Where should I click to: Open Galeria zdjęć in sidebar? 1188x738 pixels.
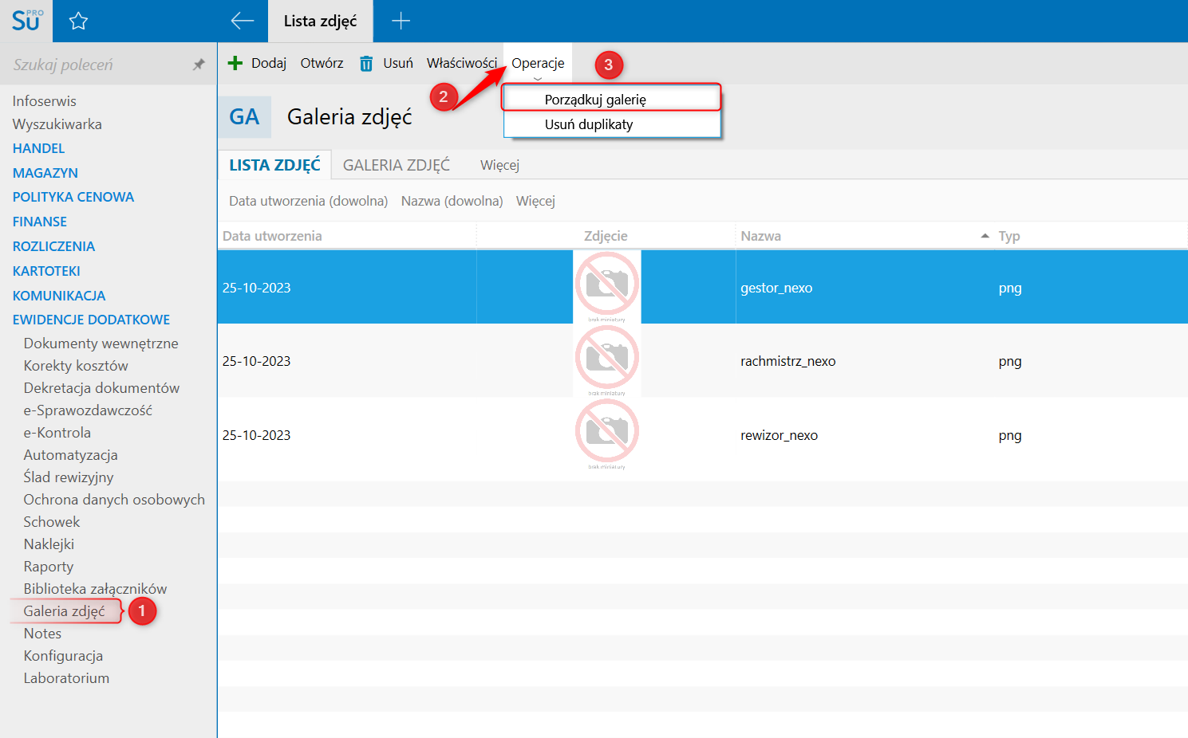(x=64, y=611)
